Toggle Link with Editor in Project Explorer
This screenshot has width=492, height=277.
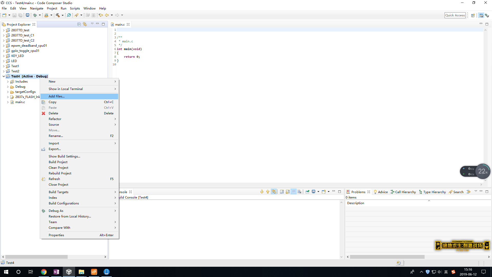pyautogui.click(x=85, y=24)
